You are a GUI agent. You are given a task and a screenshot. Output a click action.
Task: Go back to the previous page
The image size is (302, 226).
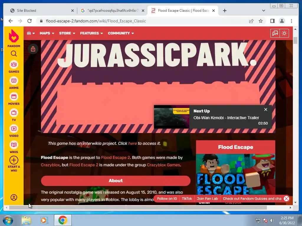click(x=11, y=21)
